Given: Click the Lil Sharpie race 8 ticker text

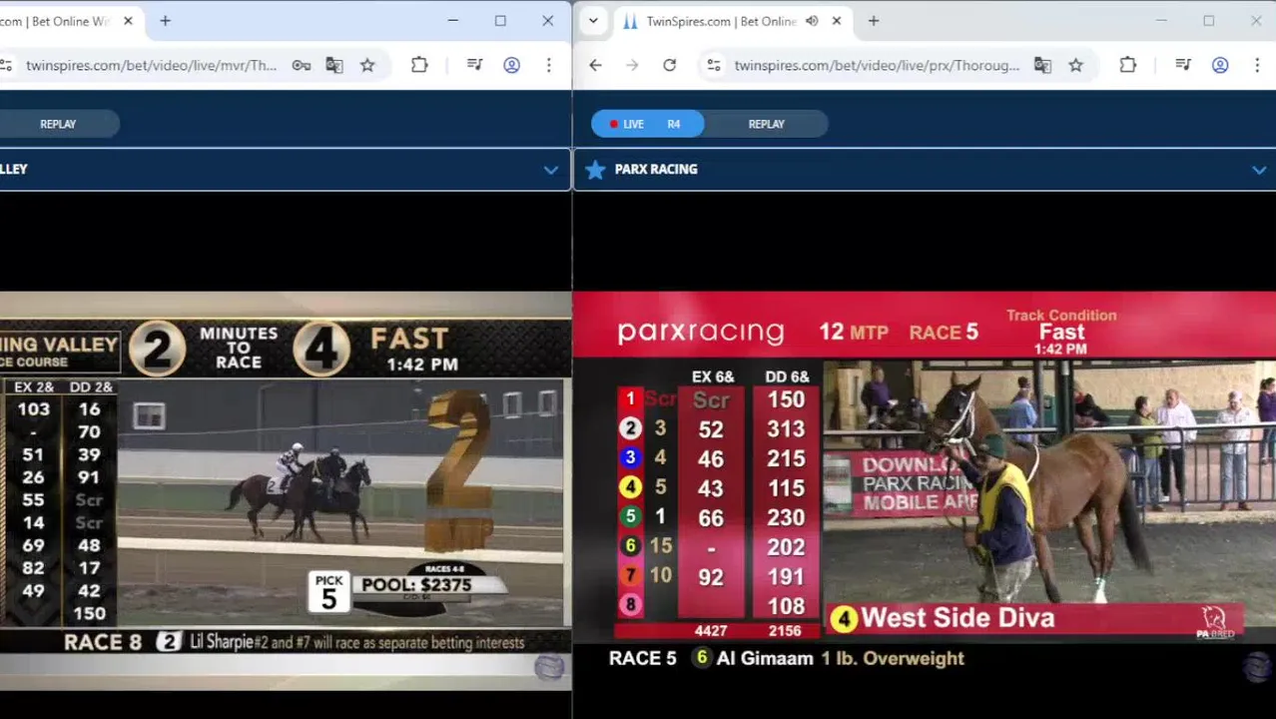Looking at the screenshot, I should point(294,642).
